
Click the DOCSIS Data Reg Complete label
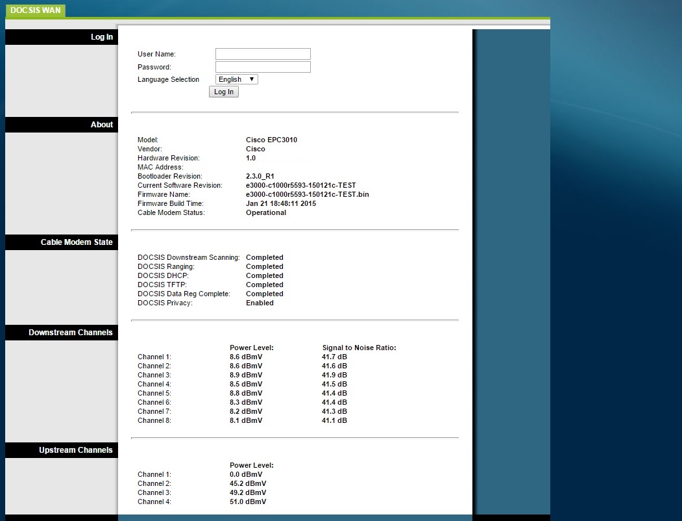click(184, 294)
